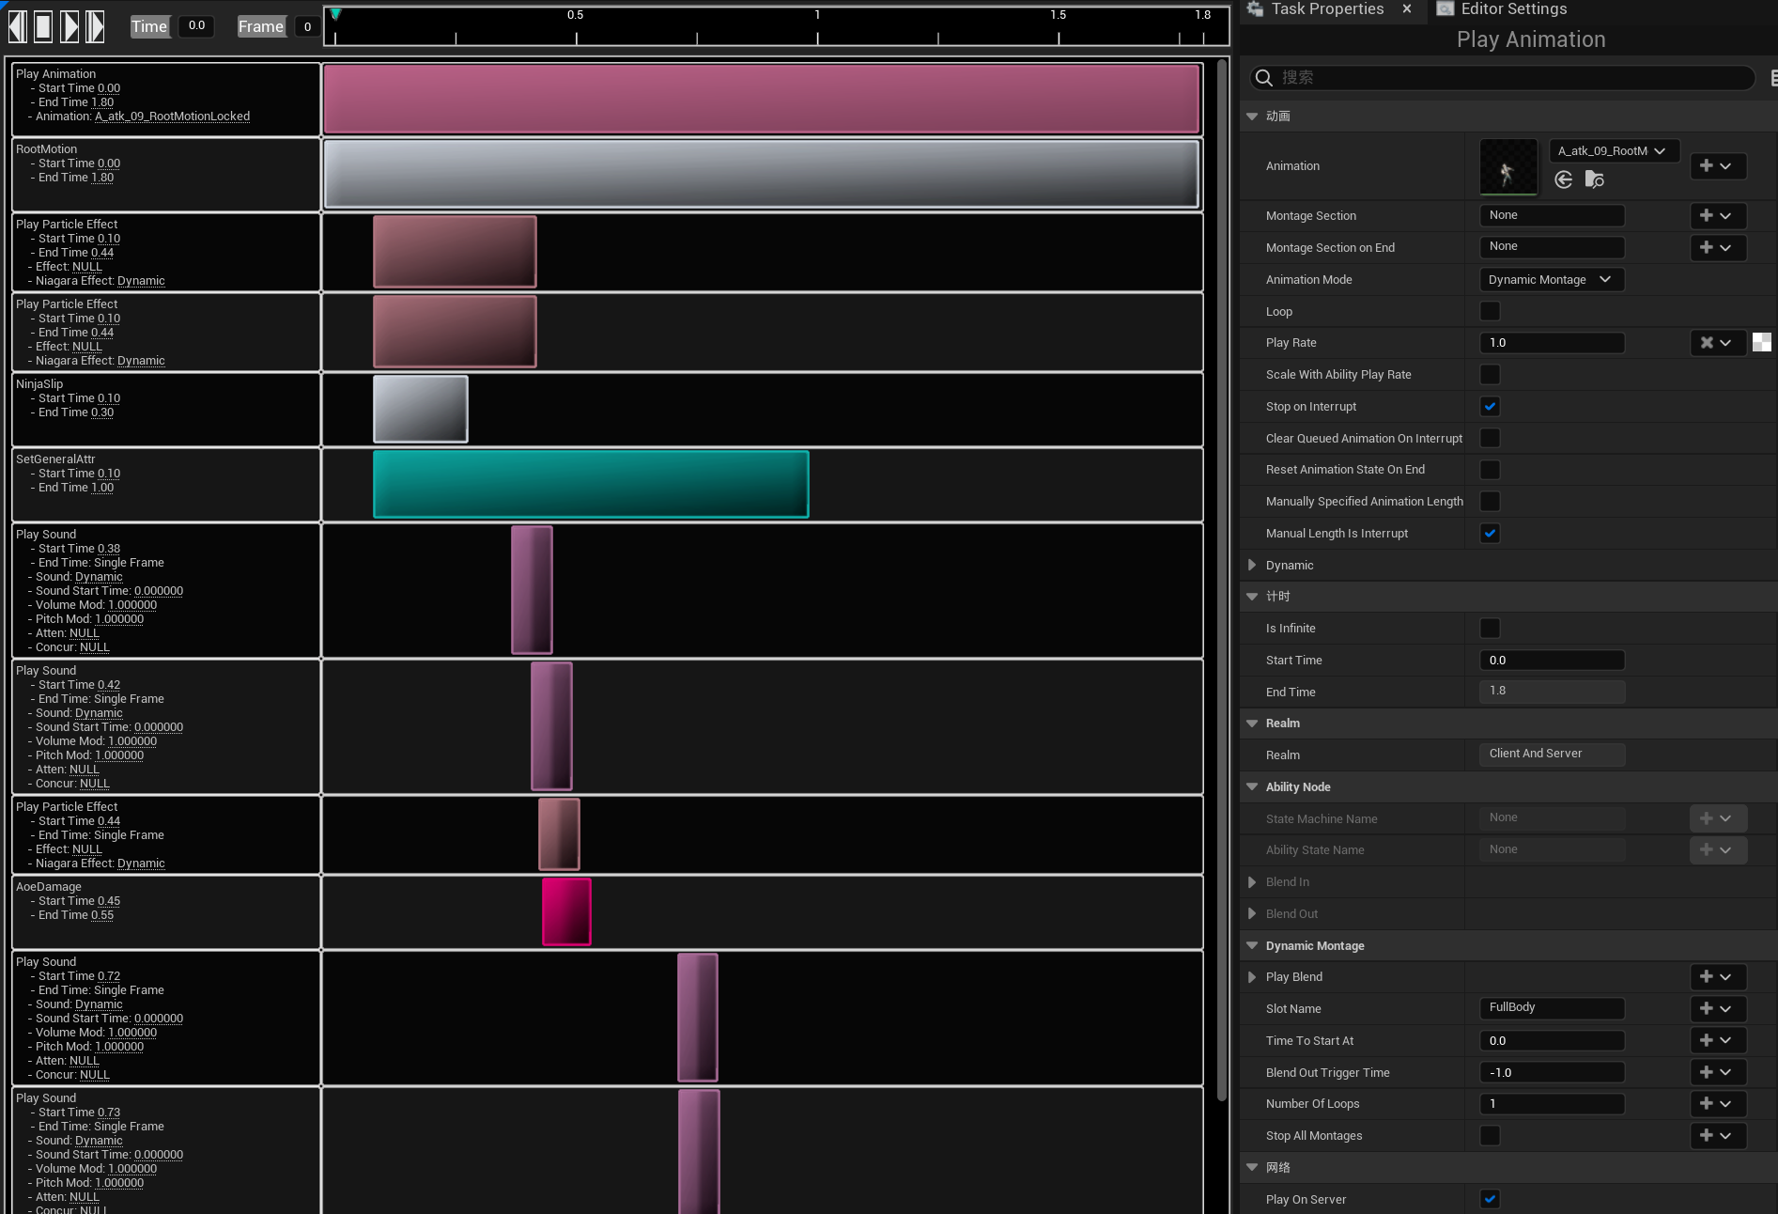Expand the Play Blend group
This screenshot has width=1778, height=1214.
tap(1252, 977)
